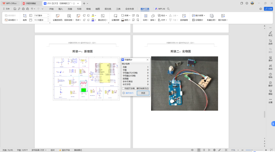Click the Add Picture (添加图片) button
The height and width of the screenshot is (152, 275).
(x=11, y=20)
